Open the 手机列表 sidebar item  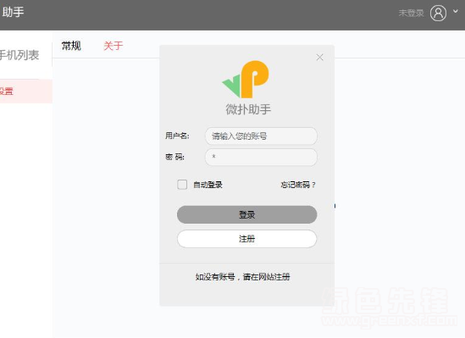click(19, 55)
